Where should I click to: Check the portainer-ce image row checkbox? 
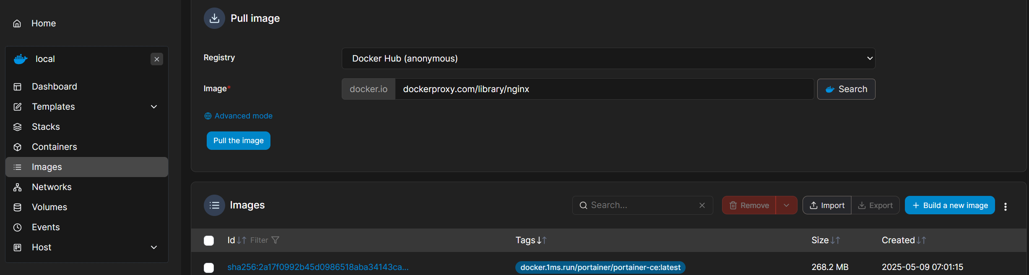(x=209, y=267)
